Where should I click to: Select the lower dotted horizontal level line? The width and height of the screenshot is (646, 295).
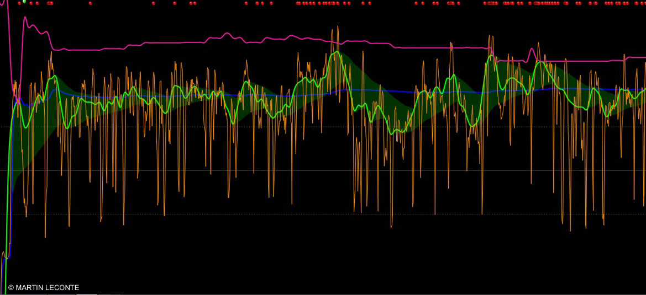tap(332, 214)
